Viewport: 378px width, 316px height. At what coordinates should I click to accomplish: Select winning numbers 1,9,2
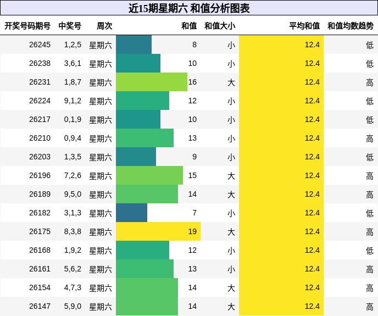(73, 250)
